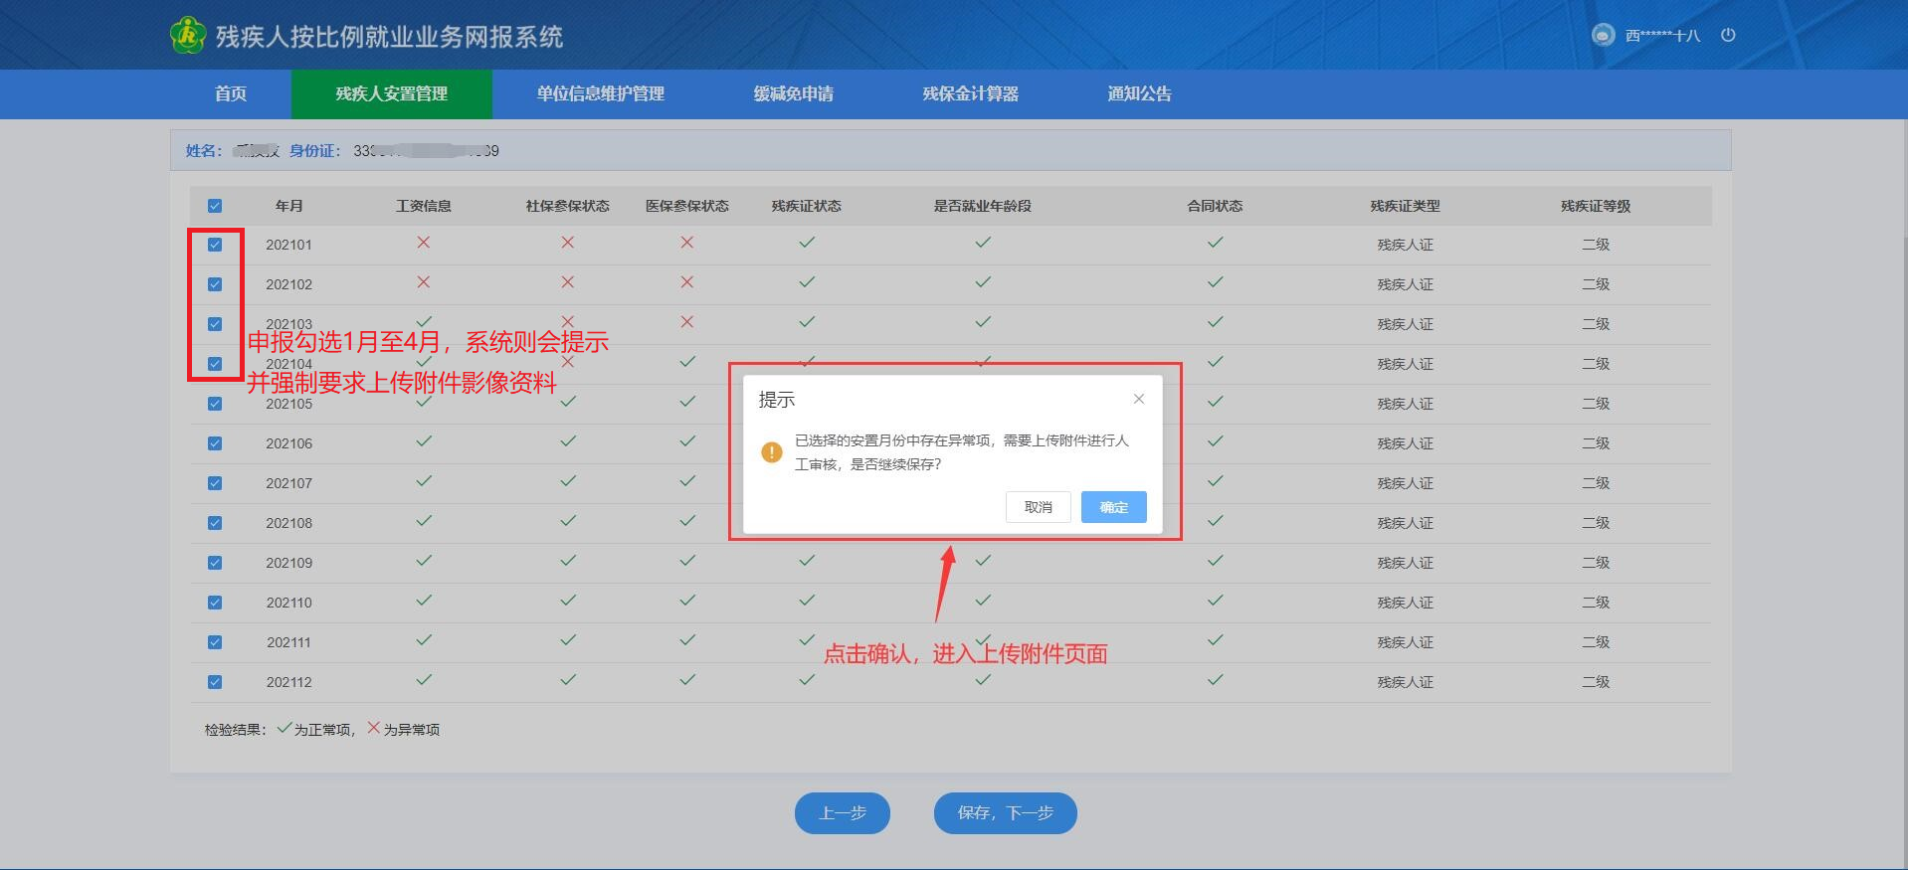Image resolution: width=1908 pixels, height=870 pixels.
Task: Go to 首页 in navigation bar
Action: coord(231,93)
